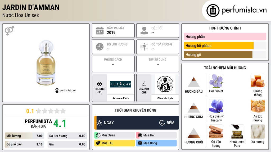The width and height of the screenshot is (271, 152).
Task: Click the perfumista.vn watermark under bottle image
Action: (x=65, y=90)
